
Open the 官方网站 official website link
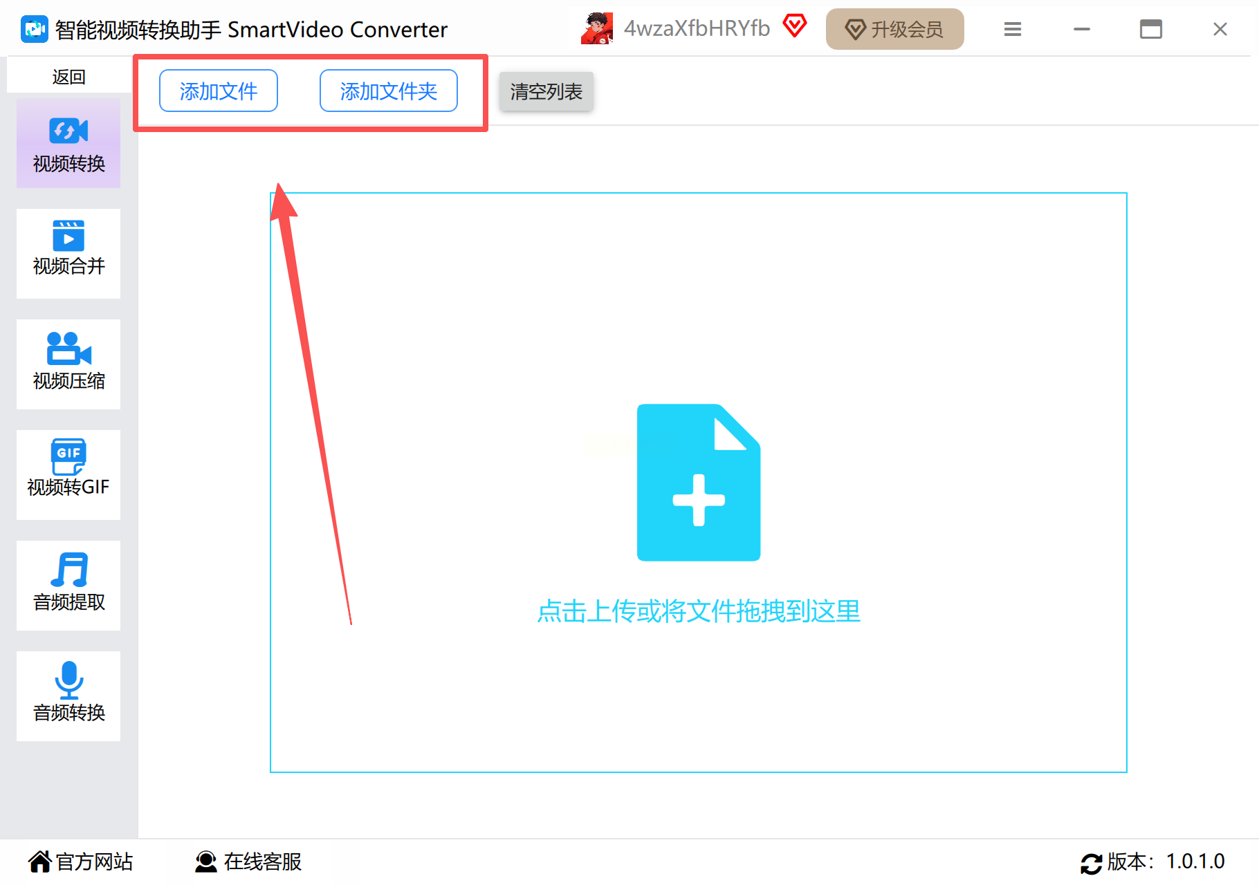(x=81, y=861)
